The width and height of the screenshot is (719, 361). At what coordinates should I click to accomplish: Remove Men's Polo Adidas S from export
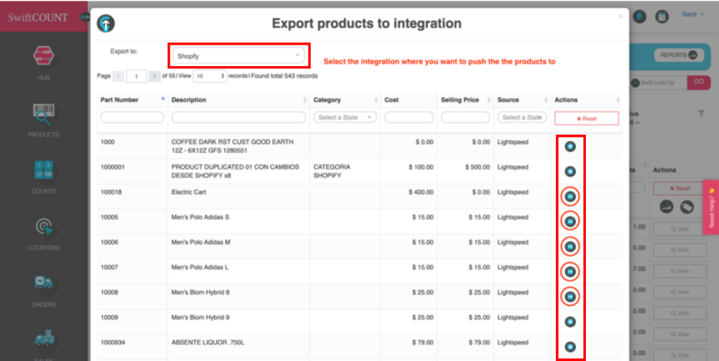pos(570,221)
